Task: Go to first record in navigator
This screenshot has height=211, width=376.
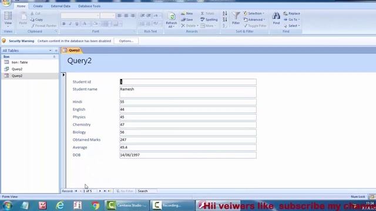Action: (76, 191)
